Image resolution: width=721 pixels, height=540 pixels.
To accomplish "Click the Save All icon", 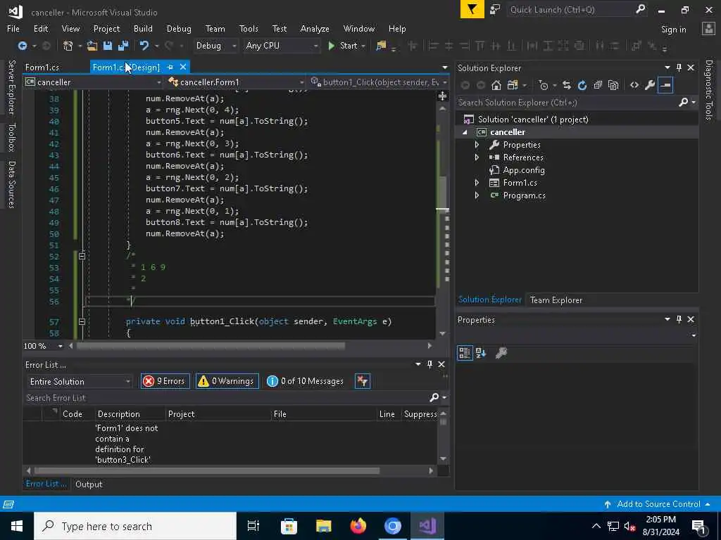I will coord(123,46).
